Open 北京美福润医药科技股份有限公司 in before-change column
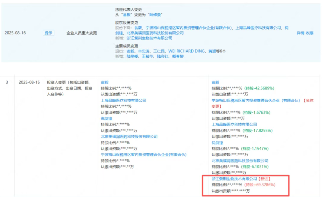The height and width of the screenshot is (200, 325). click(129, 137)
